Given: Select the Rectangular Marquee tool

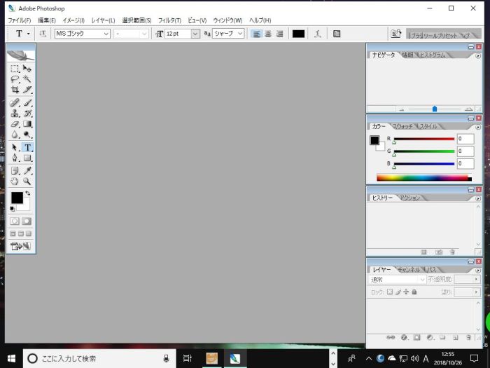Looking at the screenshot, I should click(15, 69).
